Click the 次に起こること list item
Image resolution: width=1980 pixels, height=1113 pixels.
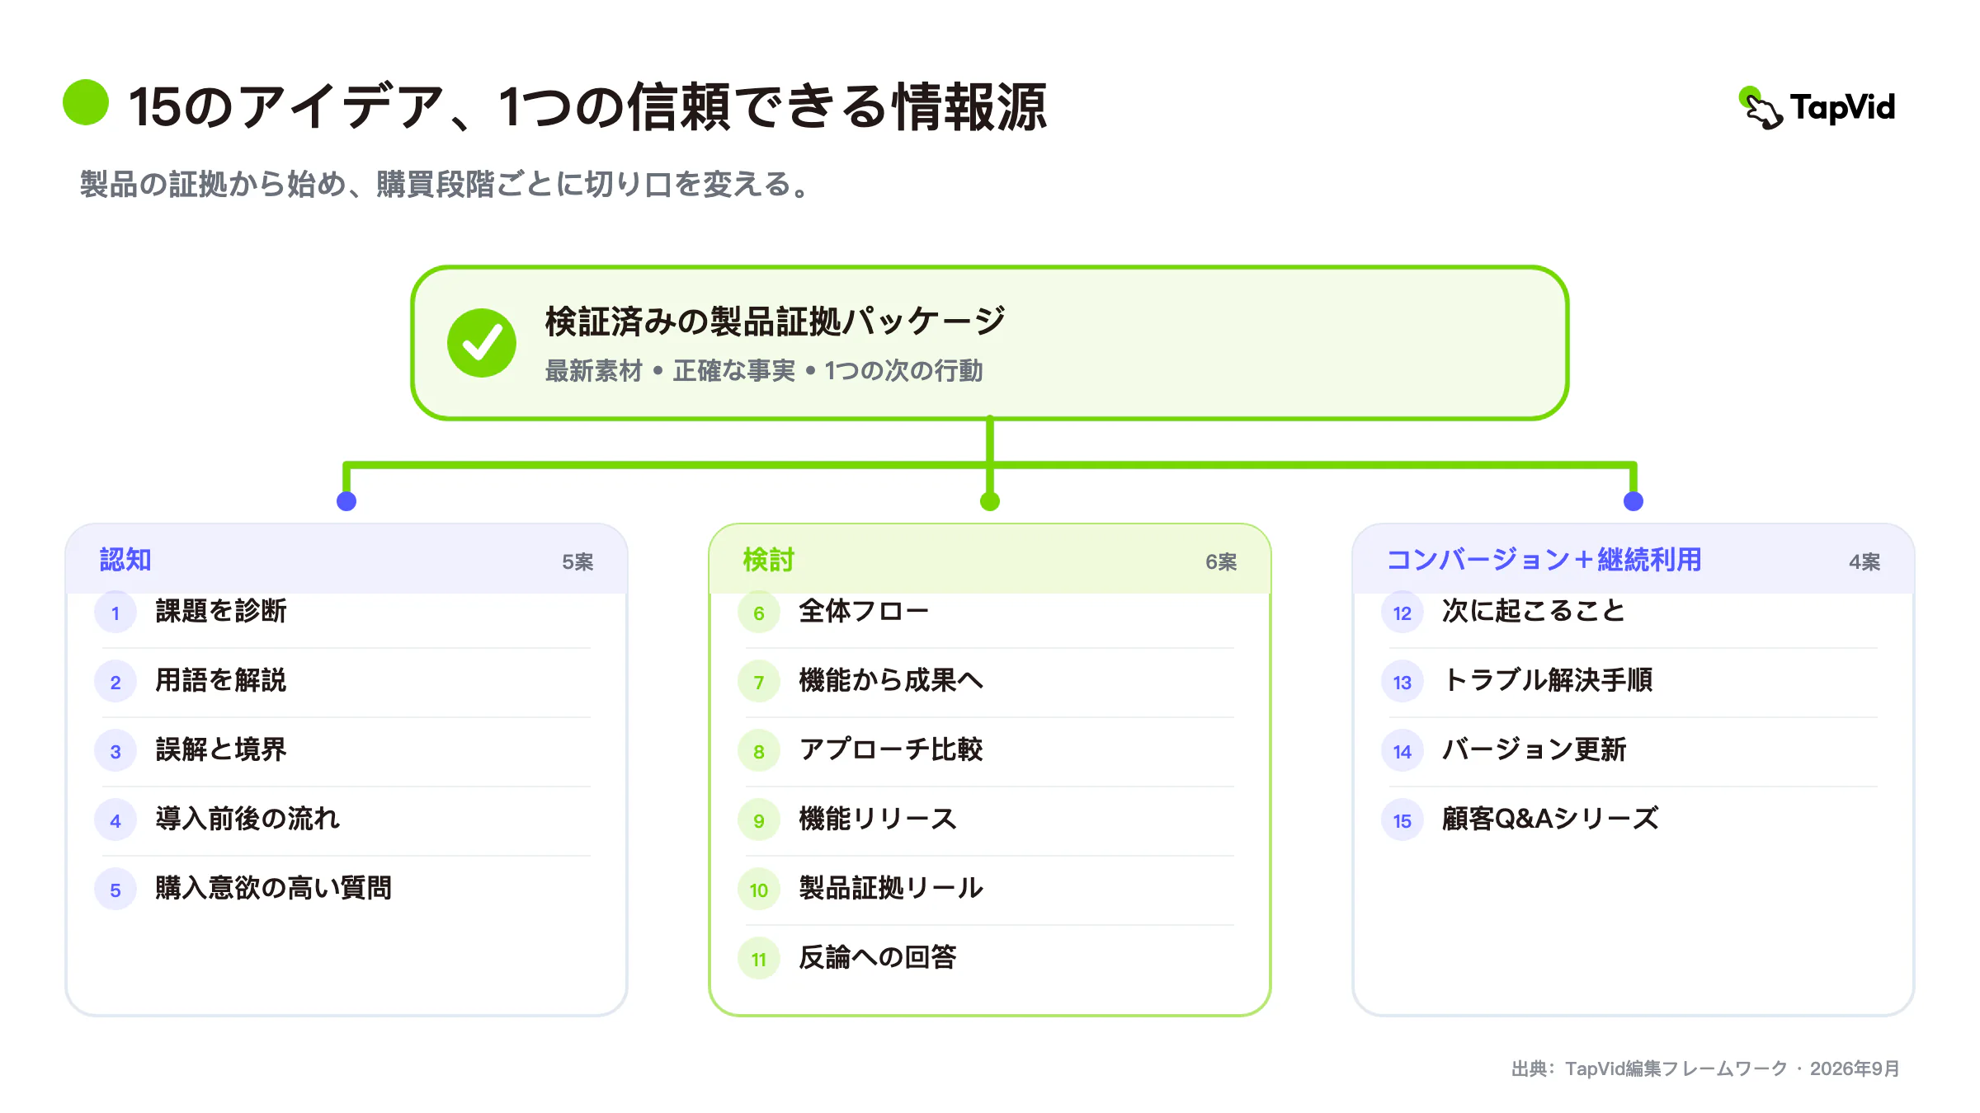point(1534,611)
